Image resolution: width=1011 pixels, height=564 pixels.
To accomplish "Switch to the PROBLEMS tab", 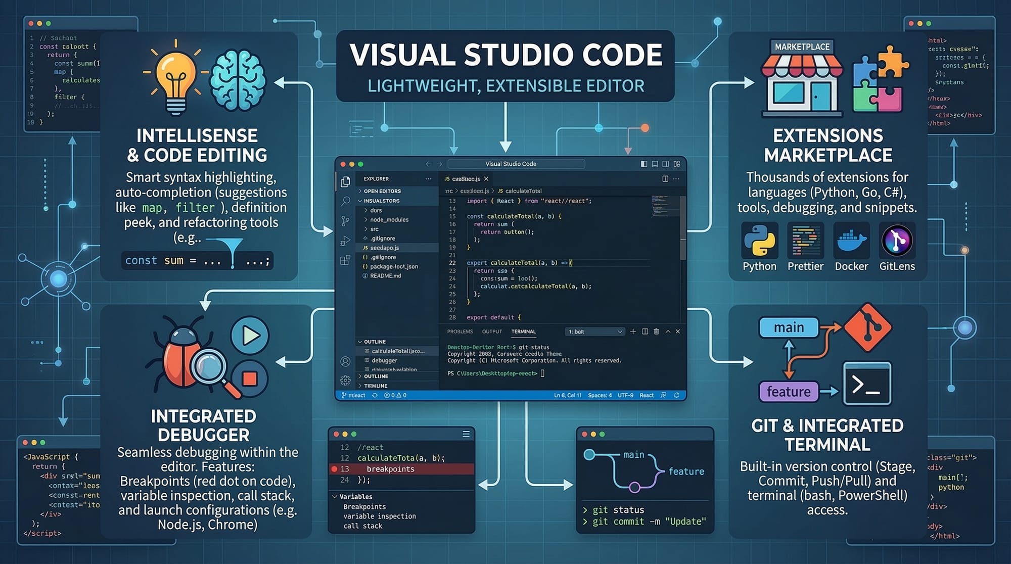I will pyautogui.click(x=461, y=332).
